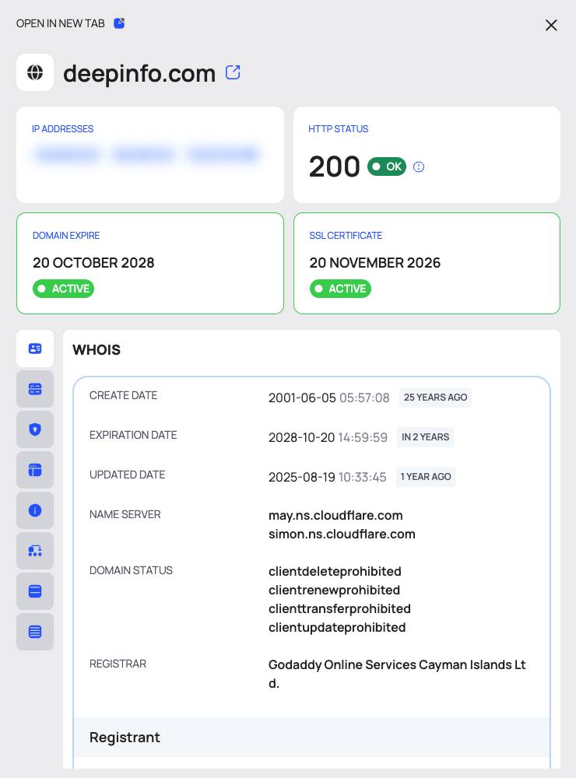Open the shield security sidebar tab
The image size is (576, 778).
point(35,429)
